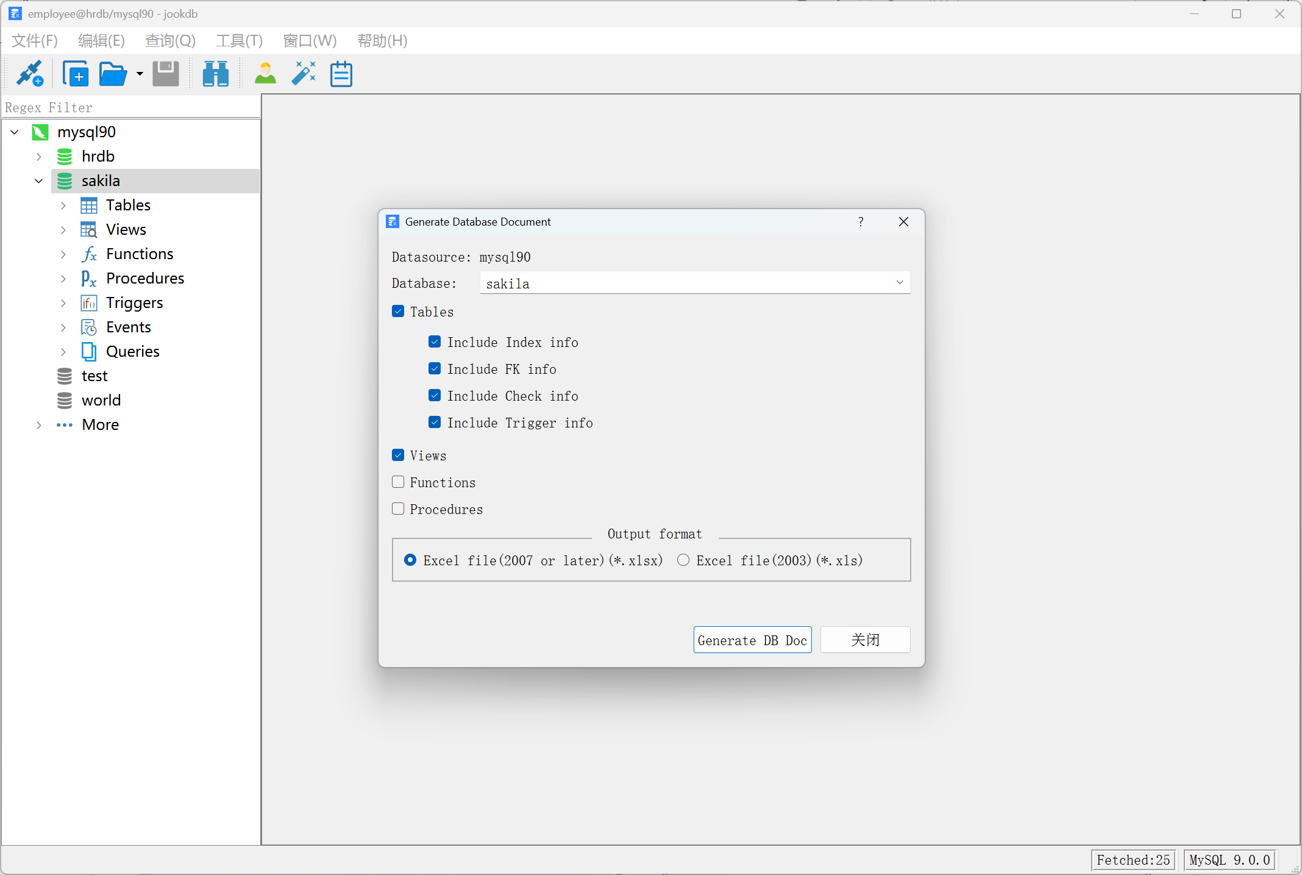Open the 查询(Q) menu
Image resolution: width=1302 pixels, height=875 pixels.
coord(170,41)
